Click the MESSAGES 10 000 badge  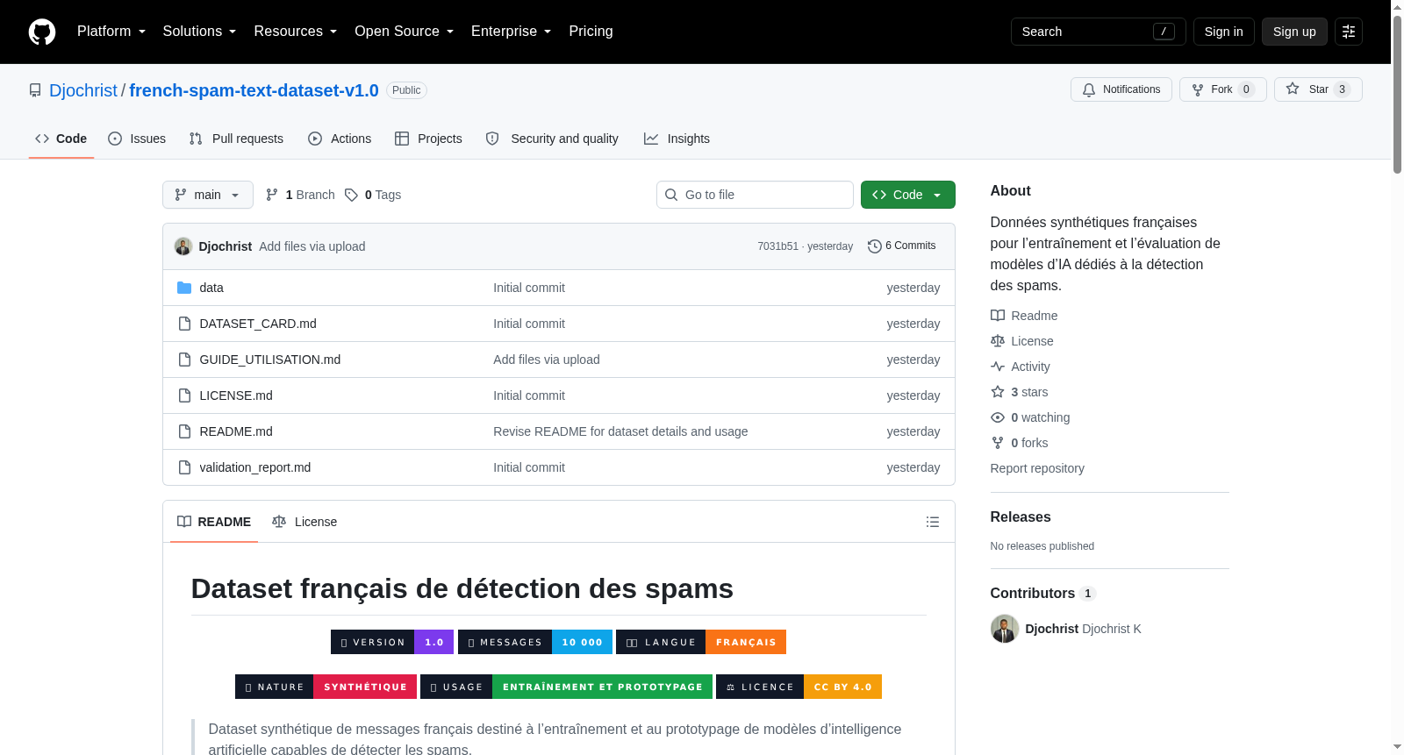point(535,642)
